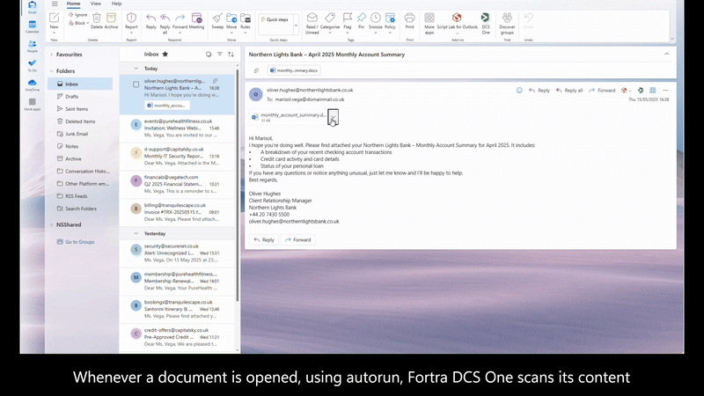Image resolution: width=704 pixels, height=396 pixels.
Task: Switch to the Home ribbon tab
Action: [x=73, y=4]
